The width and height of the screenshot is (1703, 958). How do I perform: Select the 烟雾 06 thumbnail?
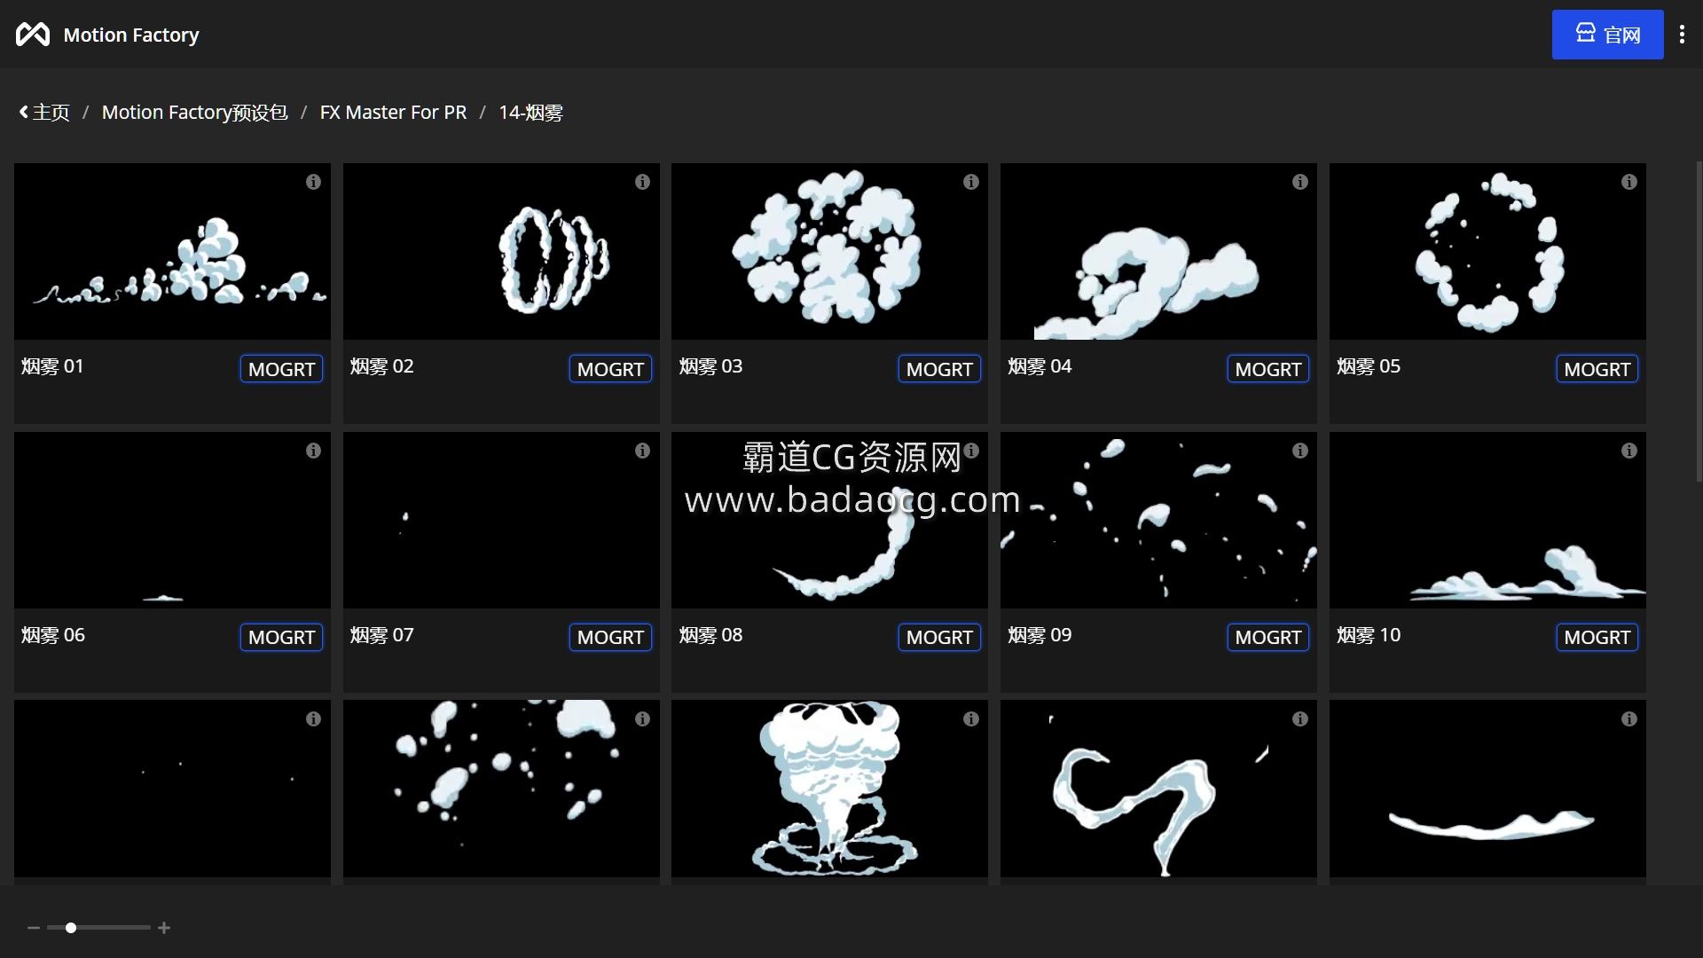[172, 520]
